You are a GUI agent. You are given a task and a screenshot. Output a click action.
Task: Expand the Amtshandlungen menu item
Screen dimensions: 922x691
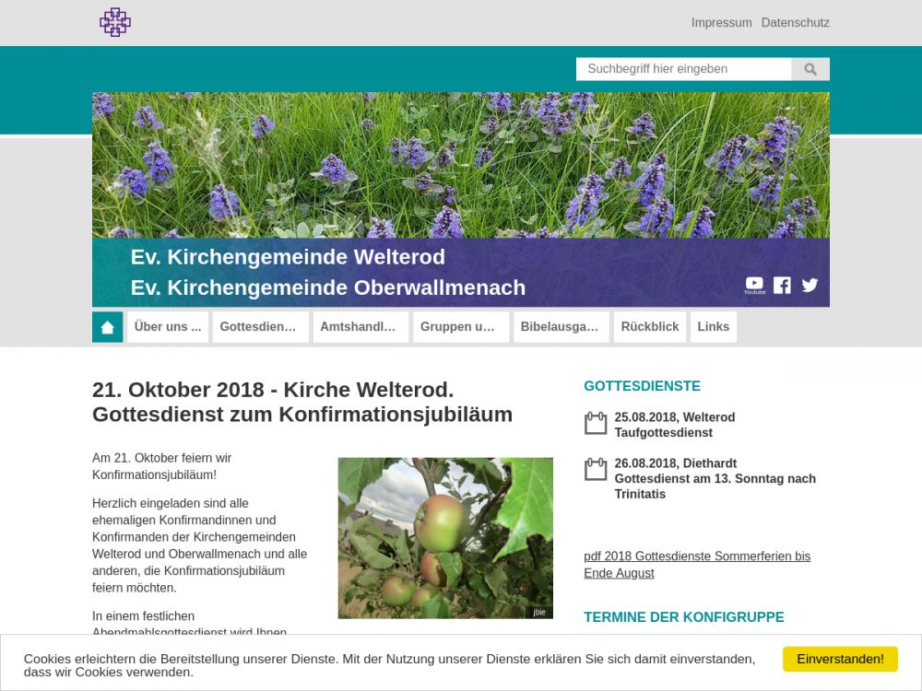pos(361,327)
